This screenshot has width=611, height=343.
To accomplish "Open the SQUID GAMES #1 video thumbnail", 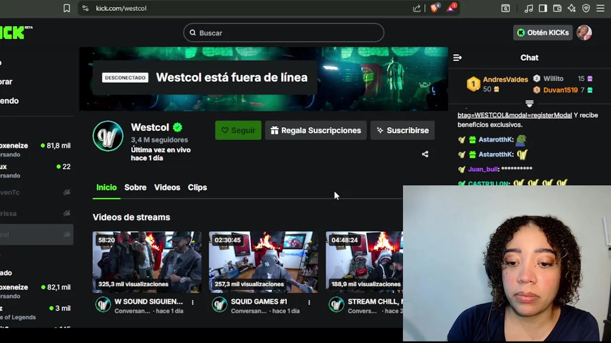I will click(263, 262).
